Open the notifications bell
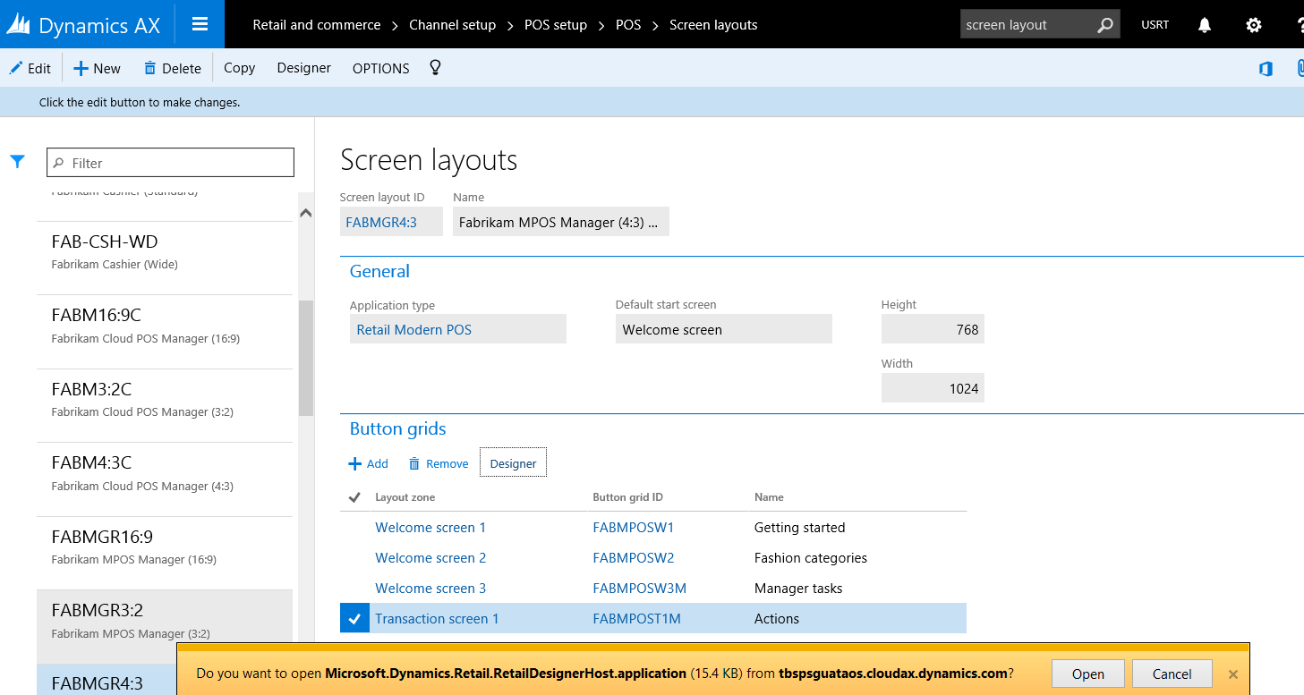The height and width of the screenshot is (695, 1304). (1205, 25)
